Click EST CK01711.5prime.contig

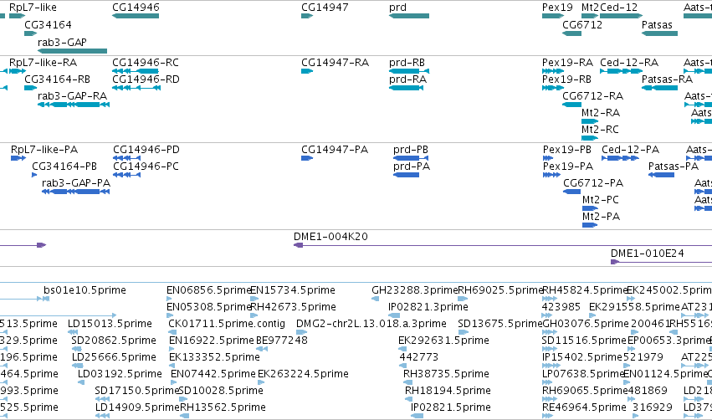click(x=227, y=324)
